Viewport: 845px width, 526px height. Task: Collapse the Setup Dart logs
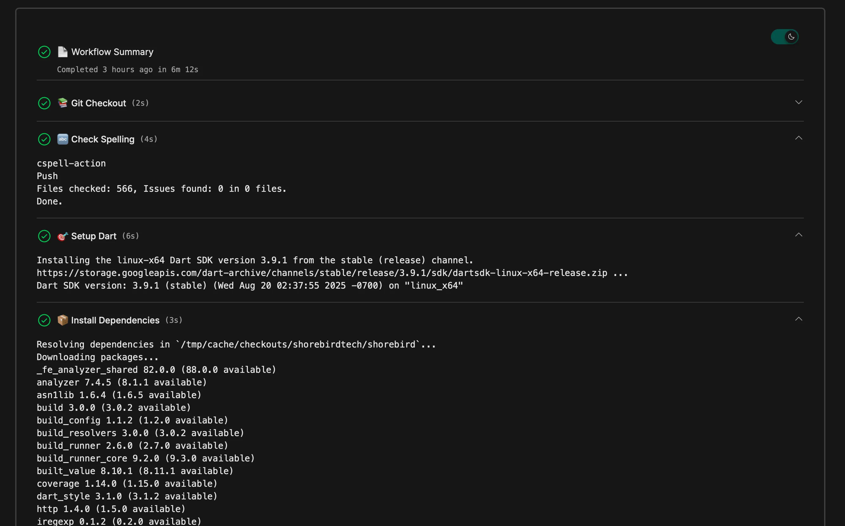799,235
